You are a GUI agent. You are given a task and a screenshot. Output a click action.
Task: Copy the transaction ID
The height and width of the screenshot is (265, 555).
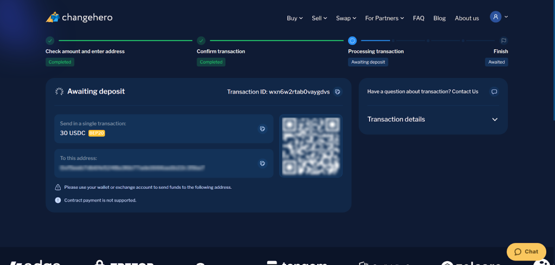(338, 92)
